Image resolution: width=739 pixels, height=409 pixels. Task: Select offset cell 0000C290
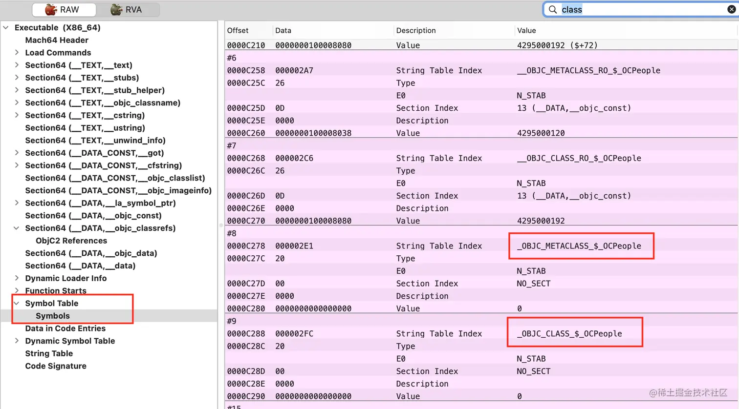(246, 396)
